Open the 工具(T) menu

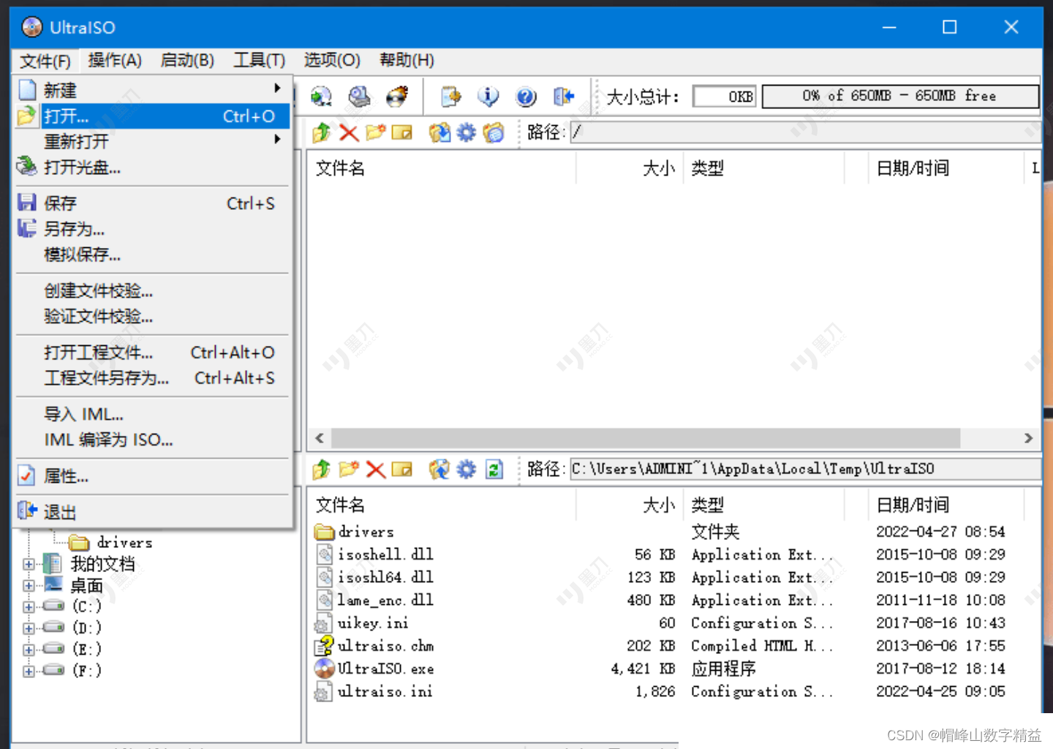pyautogui.click(x=259, y=60)
